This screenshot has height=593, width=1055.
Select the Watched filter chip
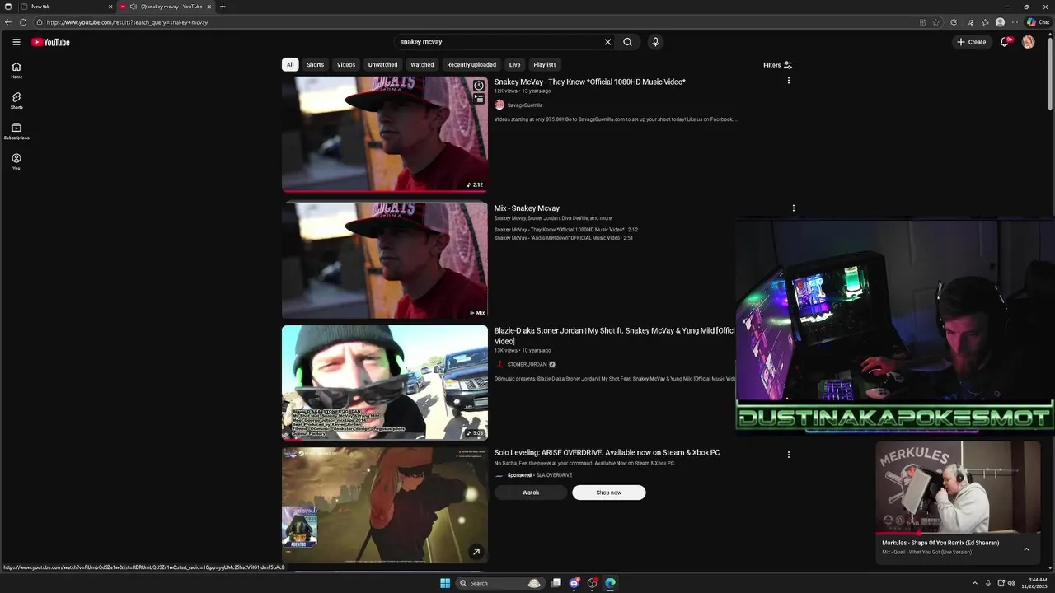(x=422, y=64)
